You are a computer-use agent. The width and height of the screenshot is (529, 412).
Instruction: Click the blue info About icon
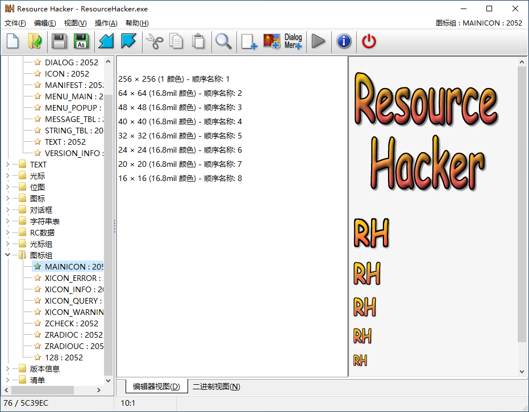pos(344,41)
